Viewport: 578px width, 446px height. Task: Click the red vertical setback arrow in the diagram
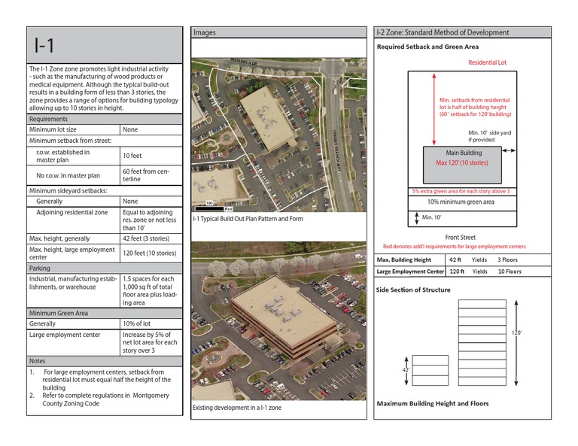433,108
